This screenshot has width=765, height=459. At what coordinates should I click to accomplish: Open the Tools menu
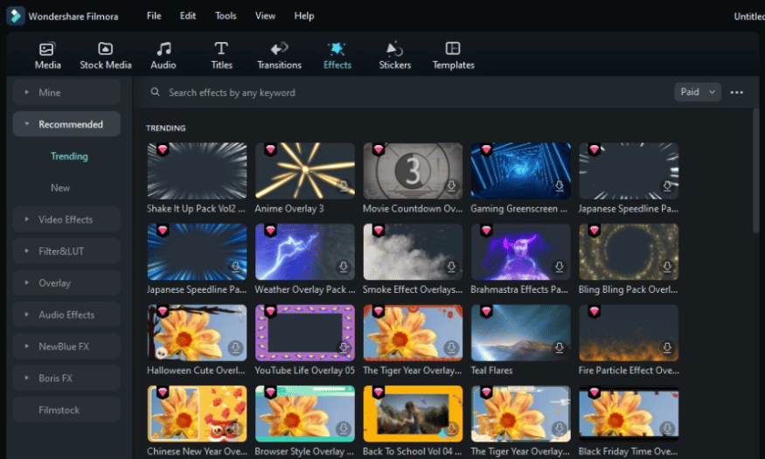point(226,16)
